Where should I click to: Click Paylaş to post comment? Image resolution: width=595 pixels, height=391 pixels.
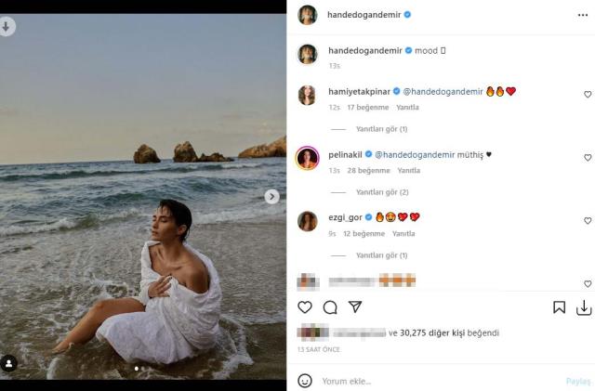(578, 382)
